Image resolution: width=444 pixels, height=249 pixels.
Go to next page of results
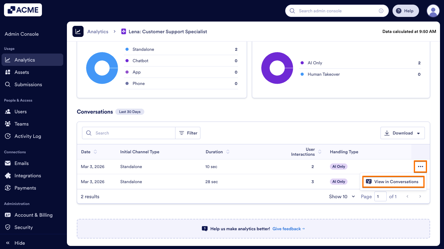click(x=420, y=196)
